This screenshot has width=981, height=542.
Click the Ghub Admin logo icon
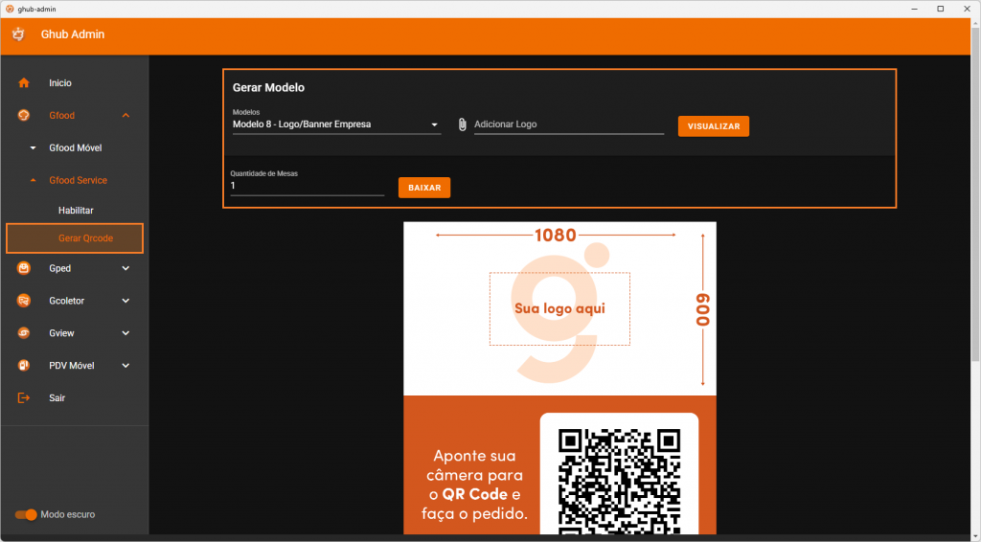tap(18, 34)
